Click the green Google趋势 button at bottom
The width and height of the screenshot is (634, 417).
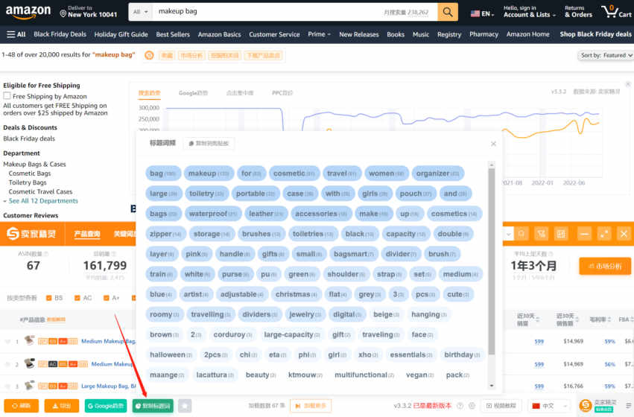106,406
